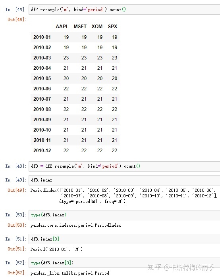
Task: Click the Out[50] prompt label
Action: click(17, 225)
